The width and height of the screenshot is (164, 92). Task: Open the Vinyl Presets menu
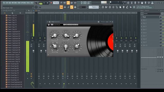tap(103, 22)
